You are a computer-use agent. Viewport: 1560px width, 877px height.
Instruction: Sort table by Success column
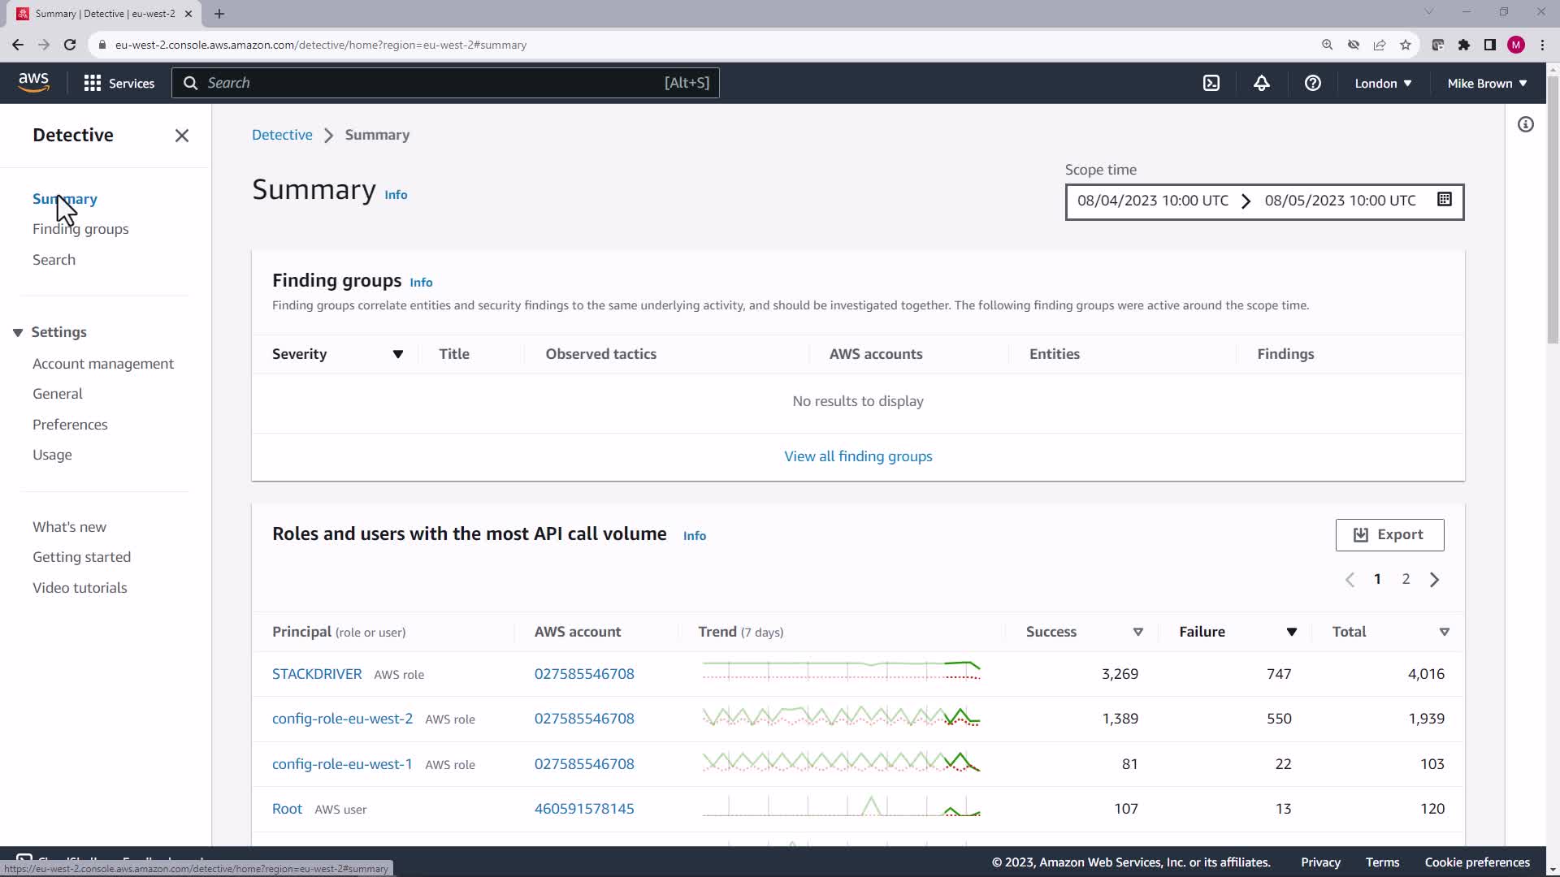[1137, 632]
